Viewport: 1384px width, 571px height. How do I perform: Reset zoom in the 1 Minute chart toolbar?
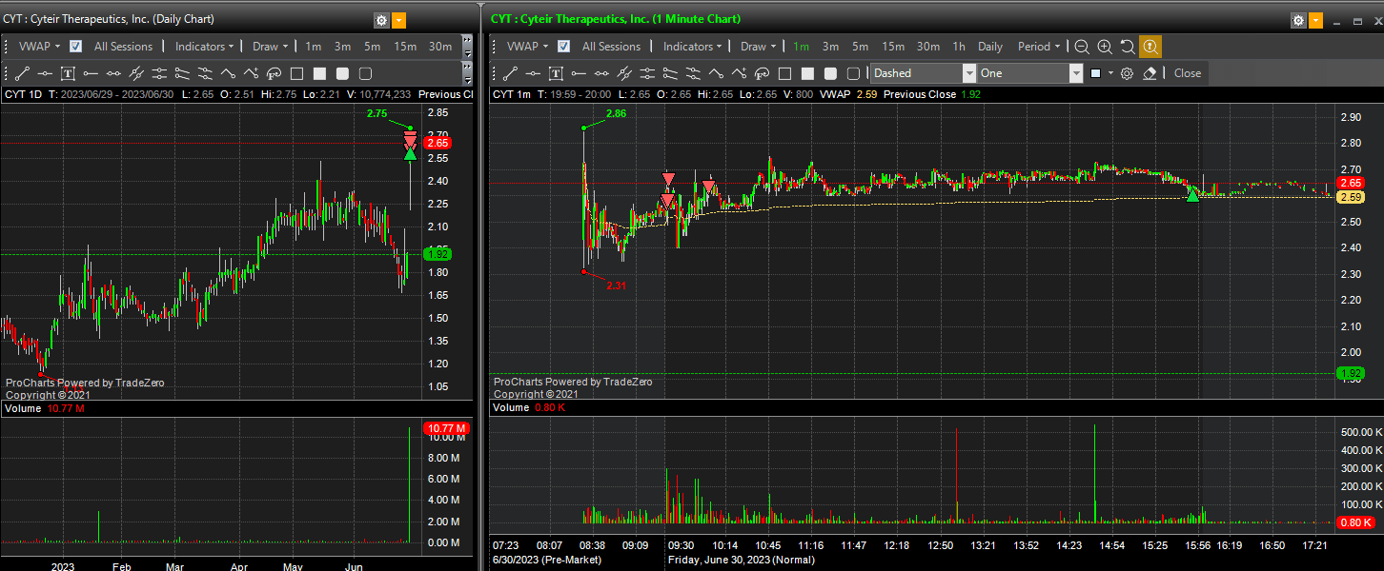pyautogui.click(x=1128, y=47)
